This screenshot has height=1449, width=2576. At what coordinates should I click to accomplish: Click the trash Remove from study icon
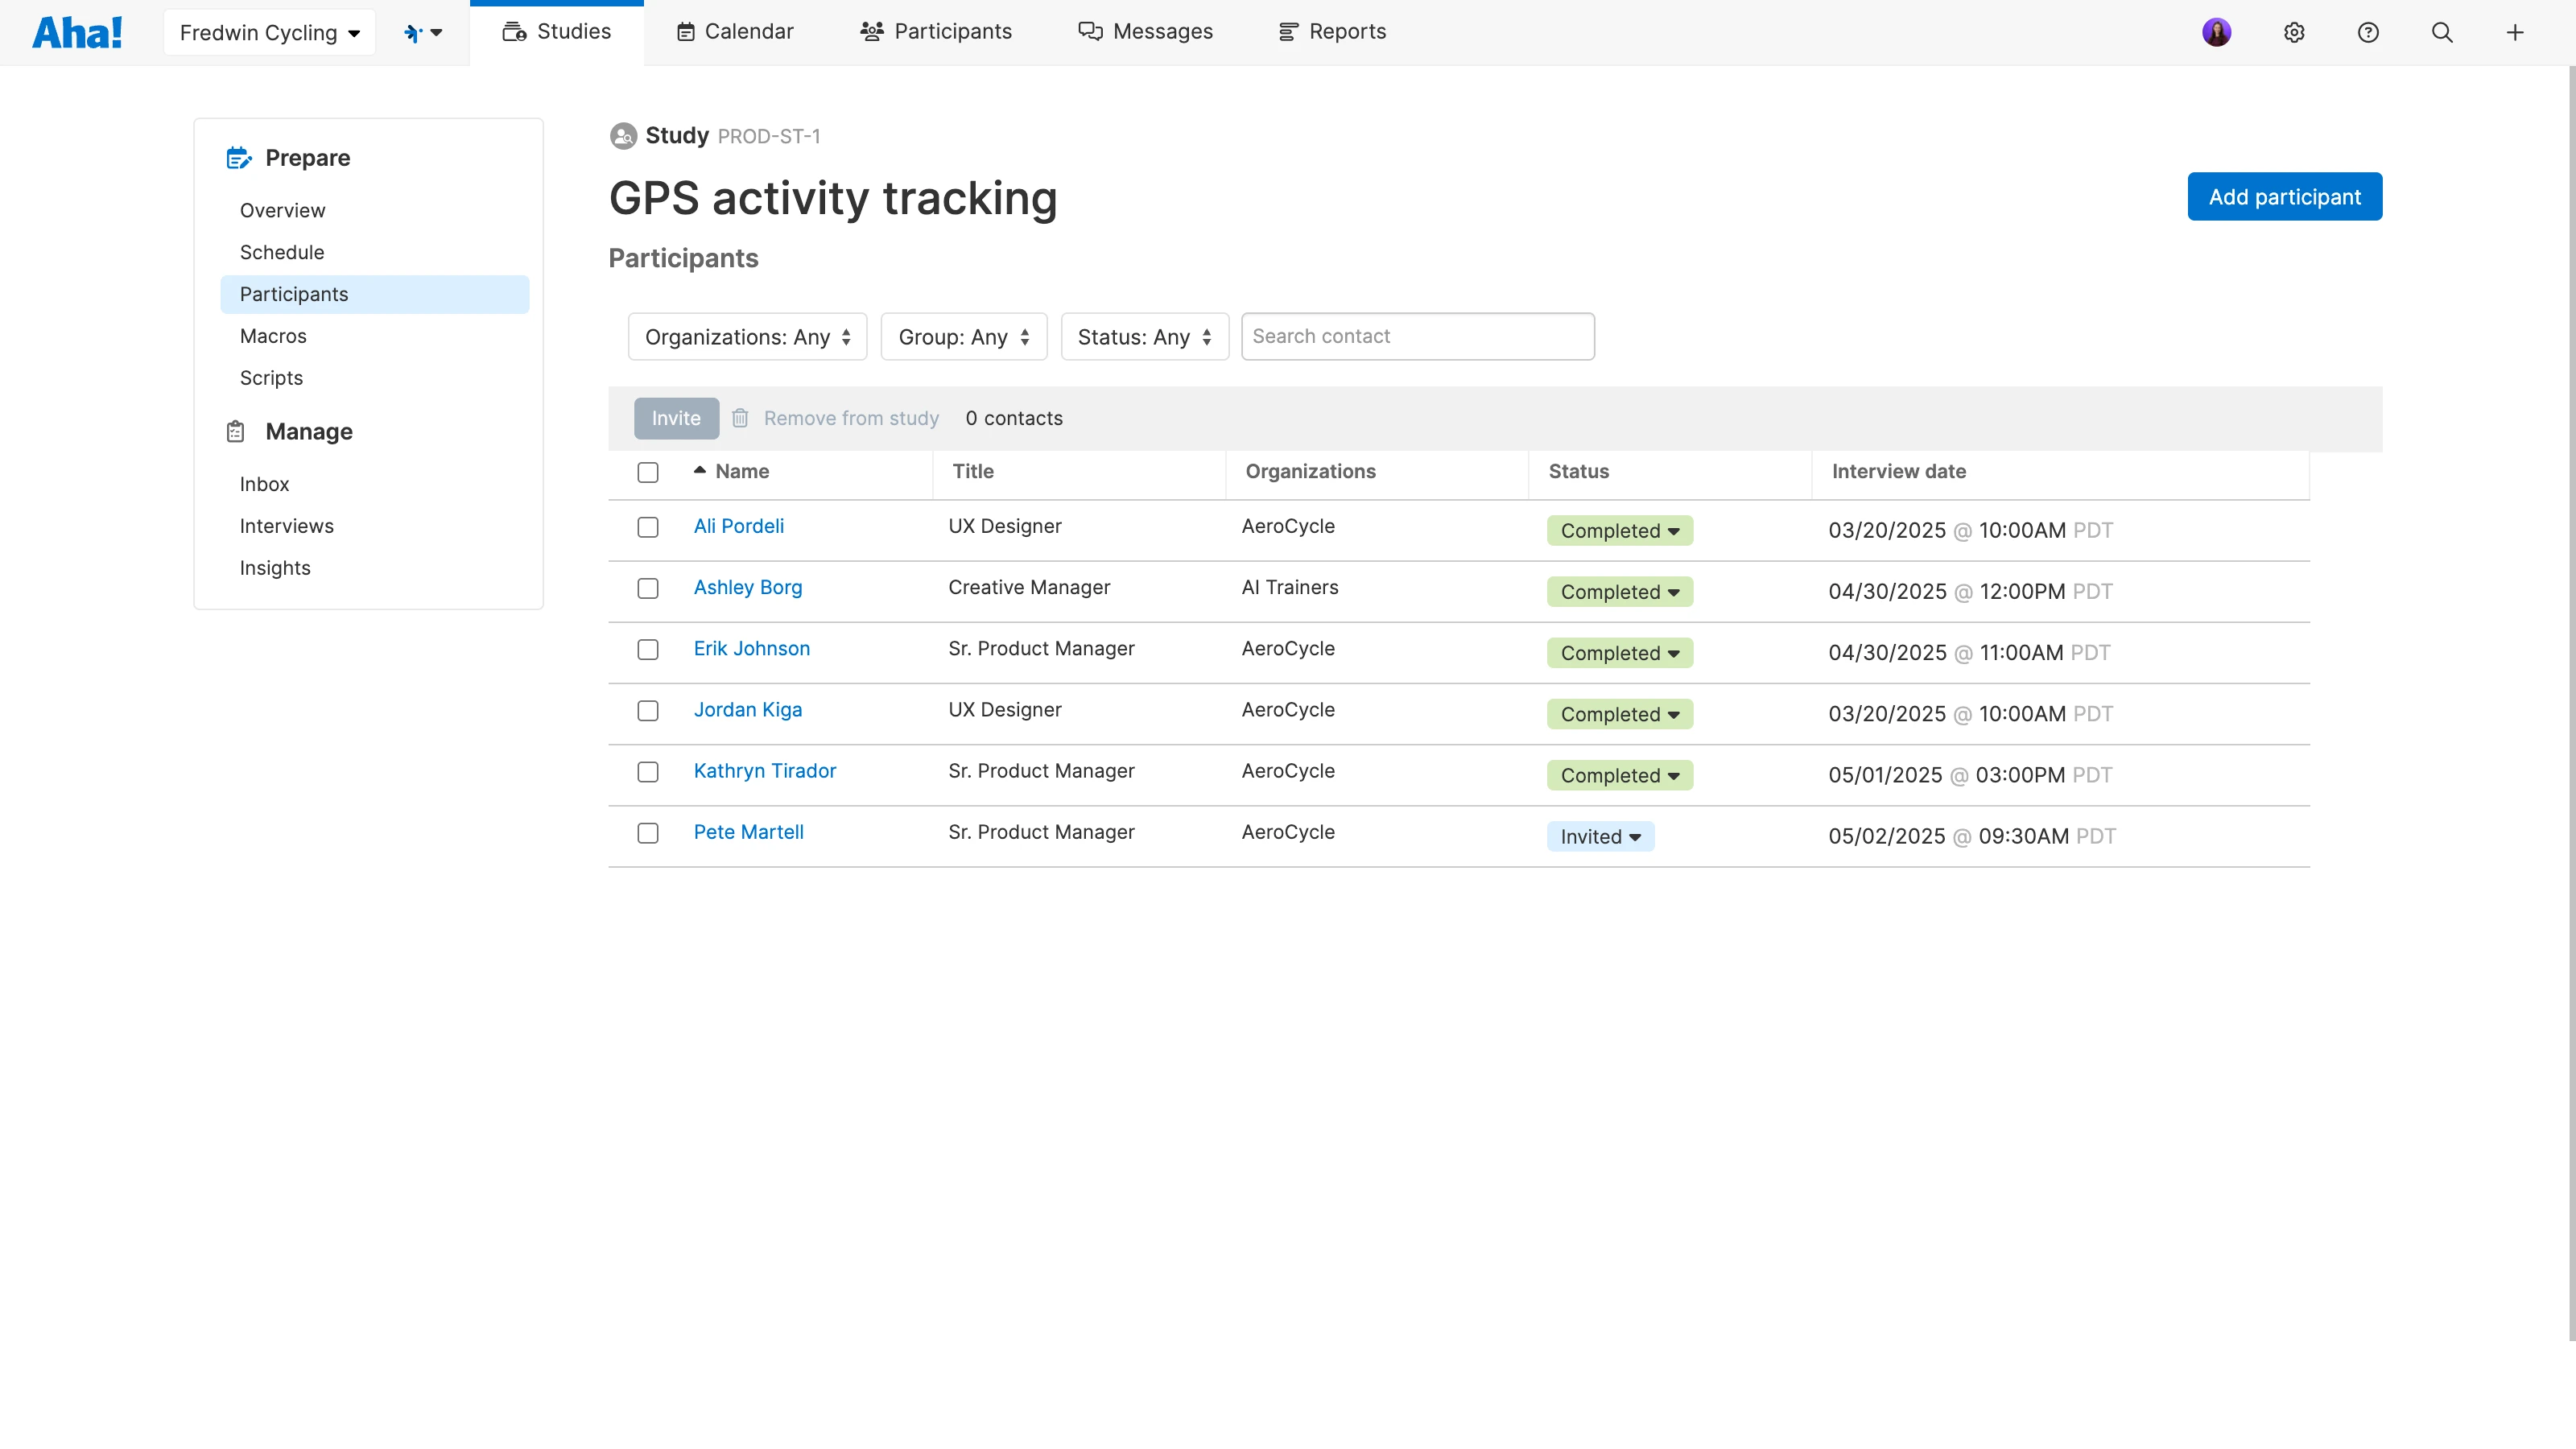click(740, 418)
